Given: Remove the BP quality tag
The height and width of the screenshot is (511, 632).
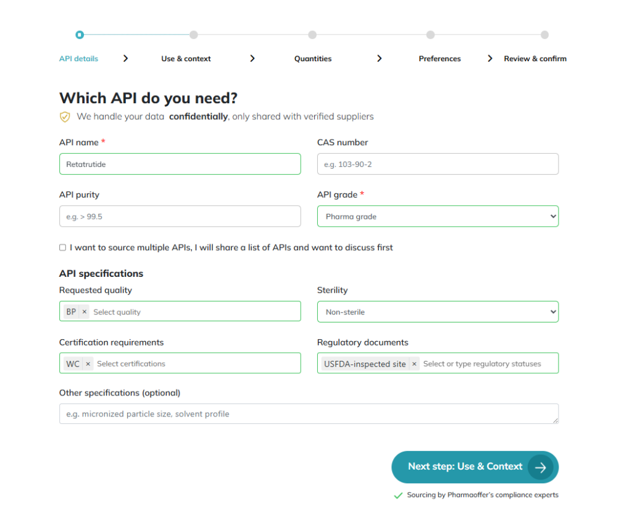Looking at the screenshot, I should 85,312.
